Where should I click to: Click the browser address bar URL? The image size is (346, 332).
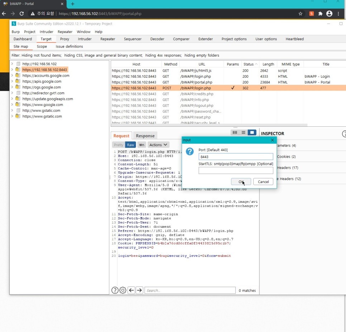click(100, 14)
